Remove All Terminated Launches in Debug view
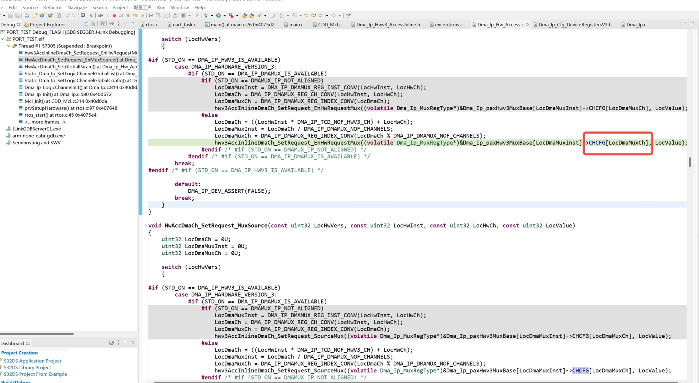The height and width of the screenshot is (383, 699). [93, 24]
